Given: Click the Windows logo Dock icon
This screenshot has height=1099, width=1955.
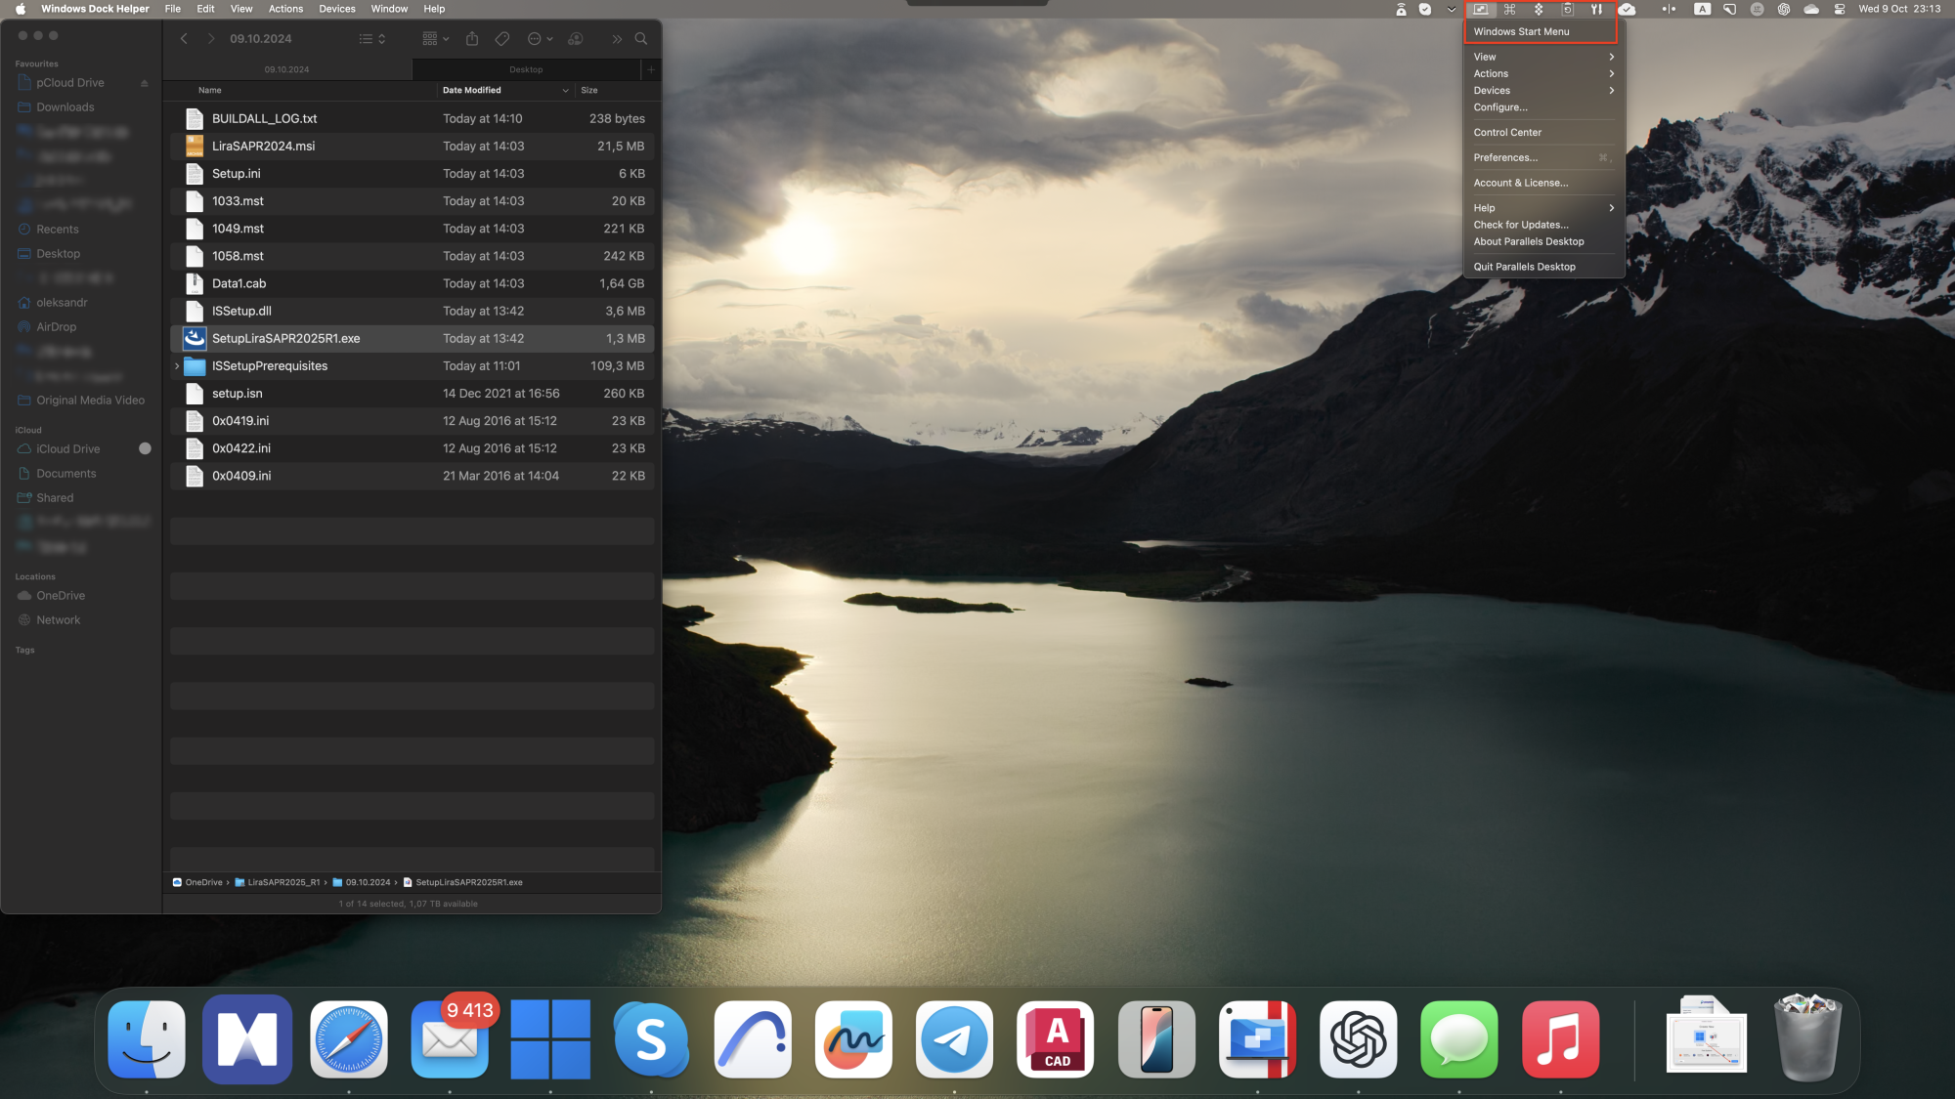Looking at the screenshot, I should (x=550, y=1039).
